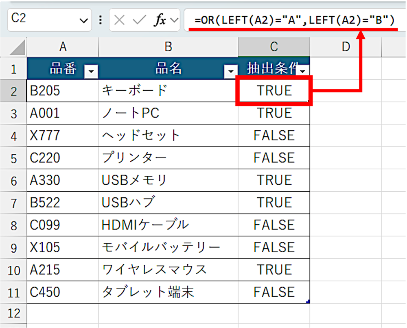Select row 2 header
The width and height of the screenshot is (407, 328).
point(13,91)
